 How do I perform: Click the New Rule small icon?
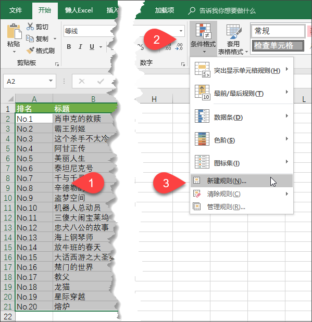pyautogui.click(x=196, y=181)
